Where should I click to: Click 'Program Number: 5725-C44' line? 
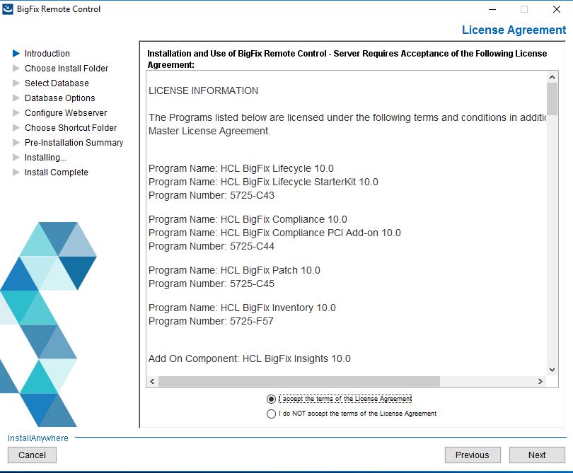coord(212,246)
